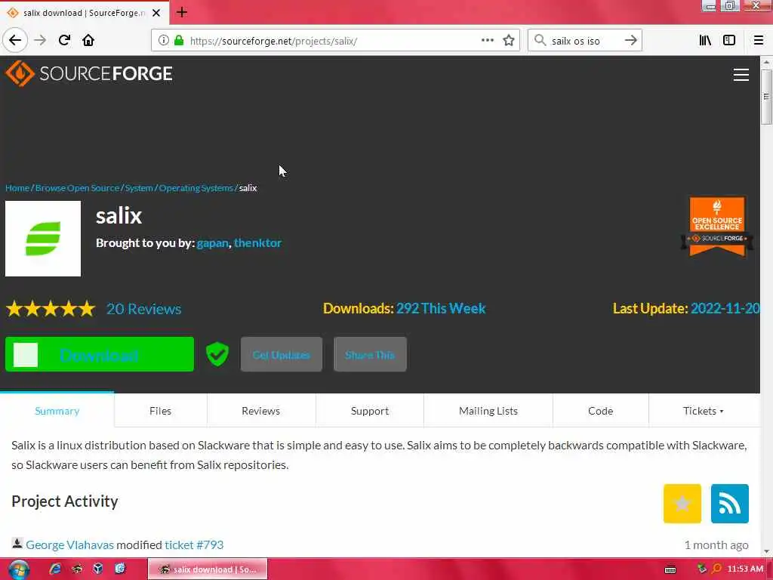Image resolution: width=773 pixels, height=580 pixels.
Task: Bookmark this page with the star icon
Action: pos(509,41)
